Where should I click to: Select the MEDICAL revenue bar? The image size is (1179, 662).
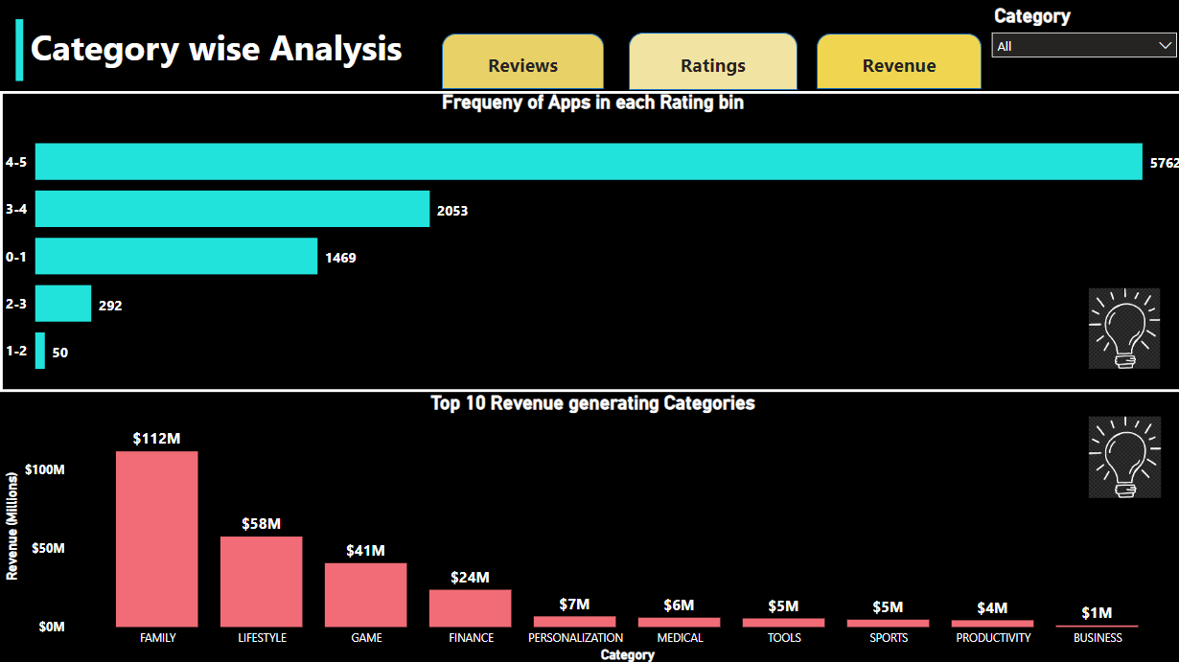(x=679, y=620)
